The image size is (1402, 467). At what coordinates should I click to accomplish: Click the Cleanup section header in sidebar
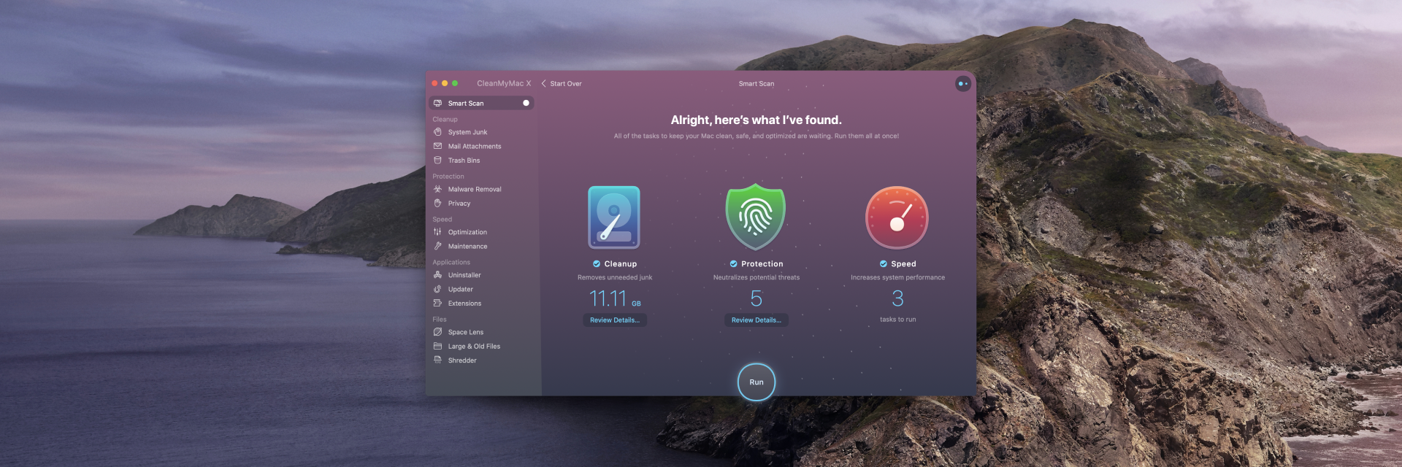point(445,119)
